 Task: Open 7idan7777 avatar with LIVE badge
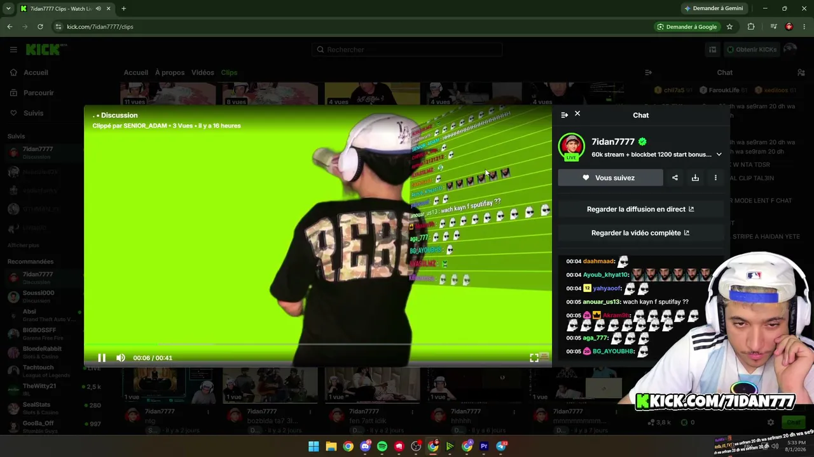pyautogui.click(x=571, y=147)
